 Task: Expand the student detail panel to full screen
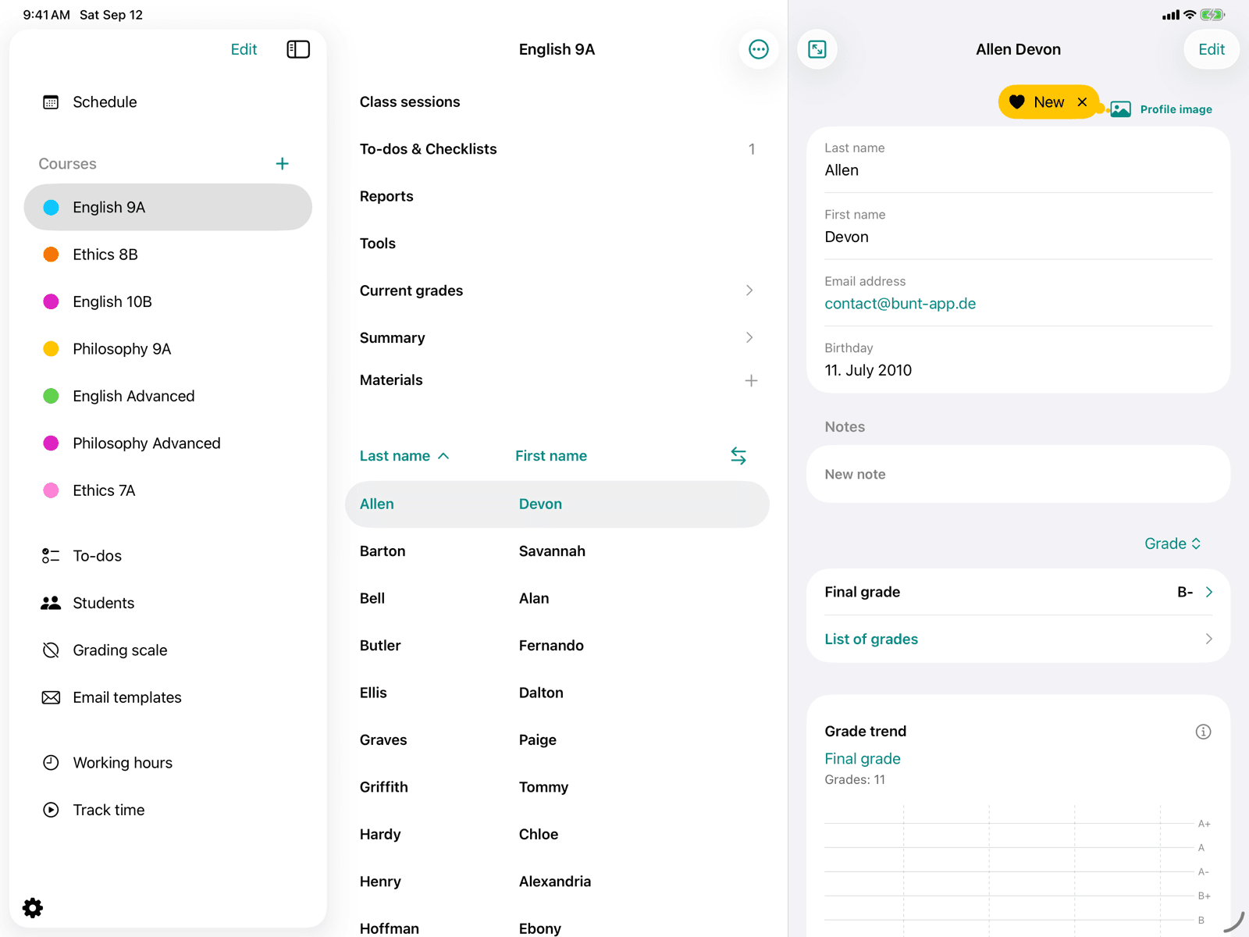(x=817, y=49)
